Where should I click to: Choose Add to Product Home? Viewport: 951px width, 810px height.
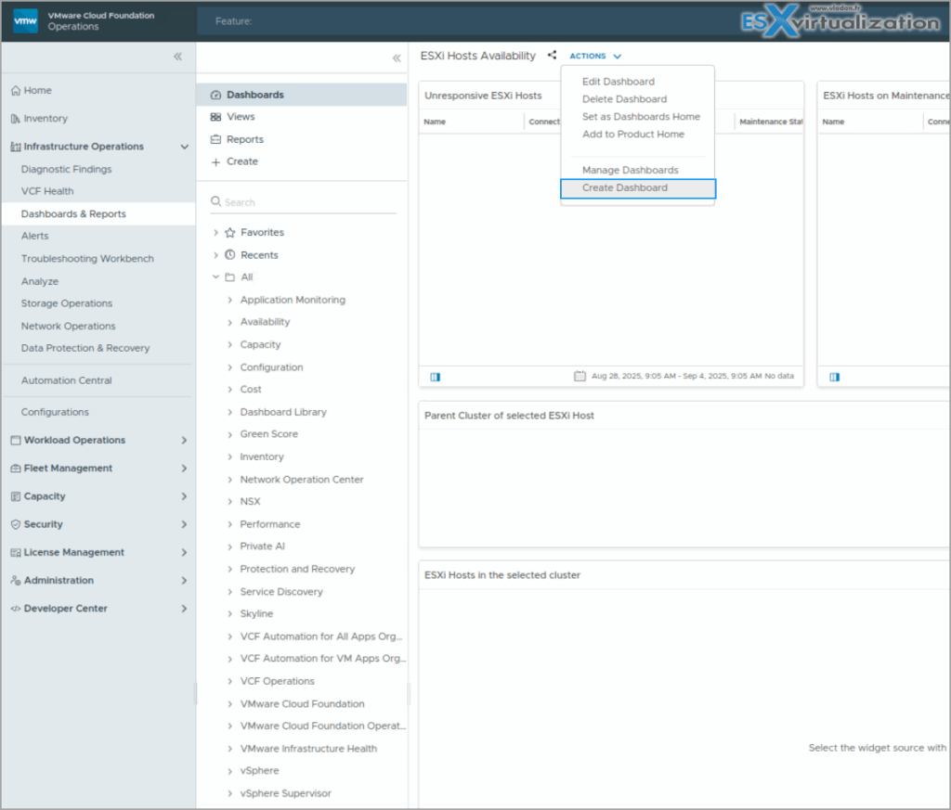(632, 135)
